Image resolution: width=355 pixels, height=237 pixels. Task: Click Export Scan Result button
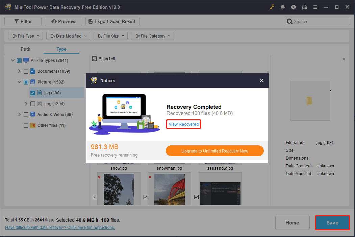112,21
